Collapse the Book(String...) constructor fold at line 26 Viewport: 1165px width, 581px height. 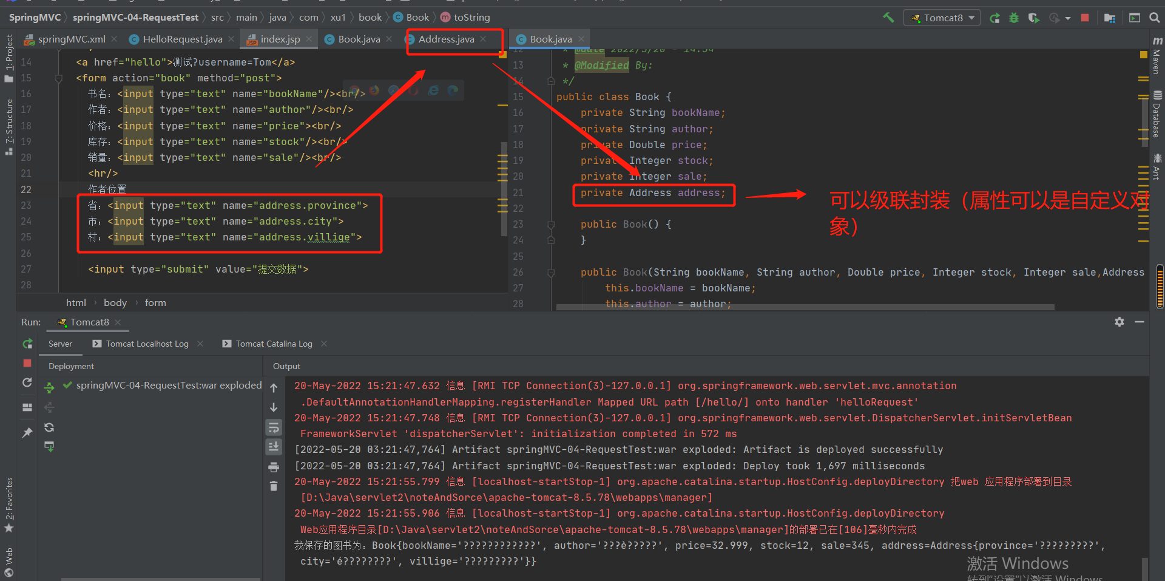[551, 273]
